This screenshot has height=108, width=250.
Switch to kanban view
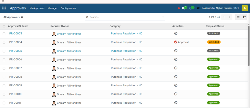pyautogui.click(x=244, y=17)
